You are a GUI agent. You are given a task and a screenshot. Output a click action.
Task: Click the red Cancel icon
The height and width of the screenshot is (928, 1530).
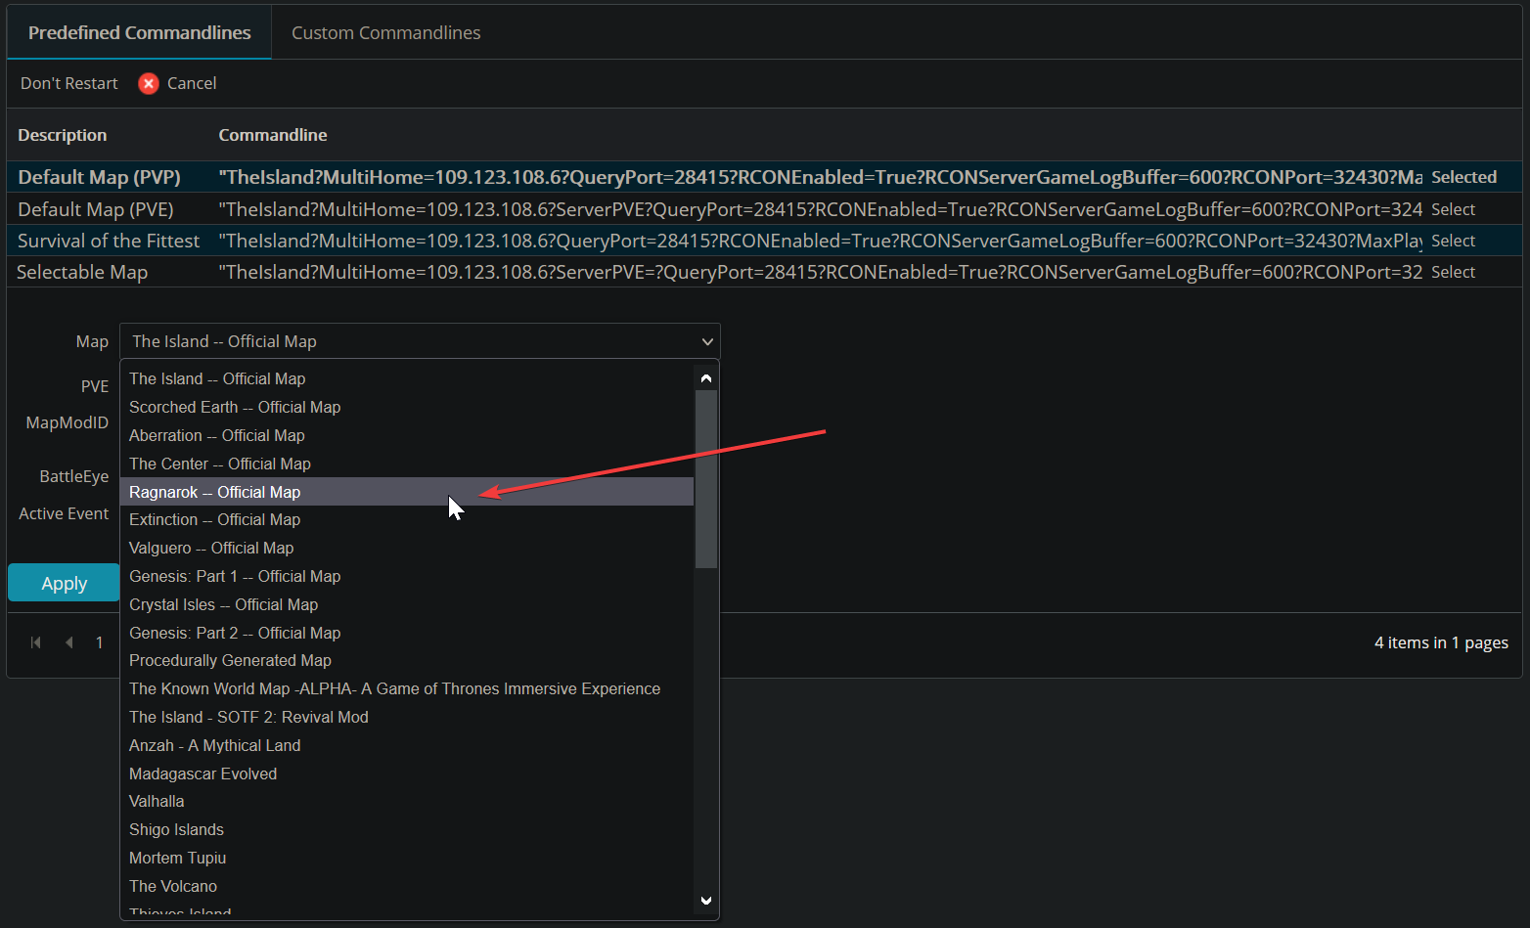[x=149, y=84]
